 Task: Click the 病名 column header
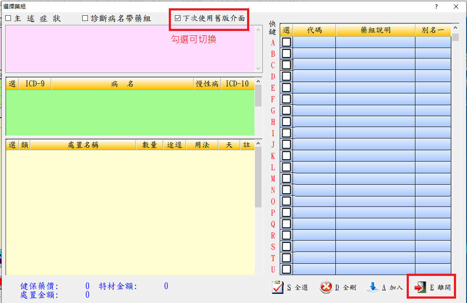[x=122, y=84]
